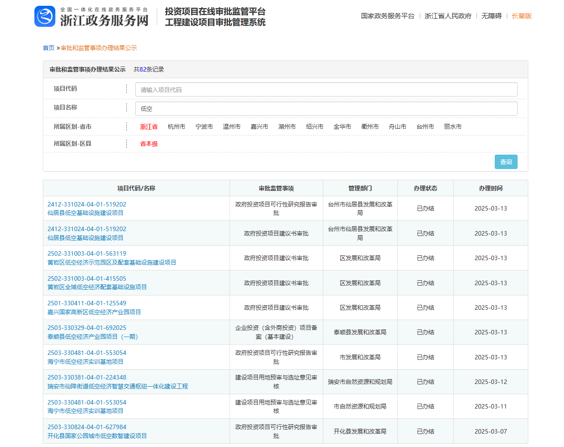Click the 项目名称 field containing 低空
This screenshot has width=564, height=447.
(x=326, y=109)
